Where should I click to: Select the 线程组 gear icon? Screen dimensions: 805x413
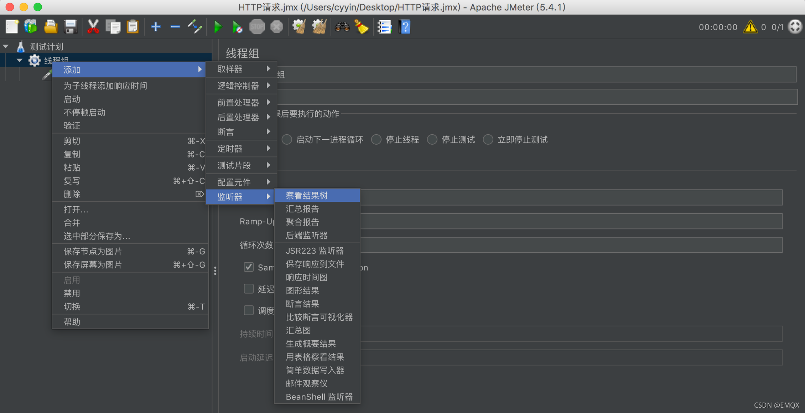click(35, 60)
